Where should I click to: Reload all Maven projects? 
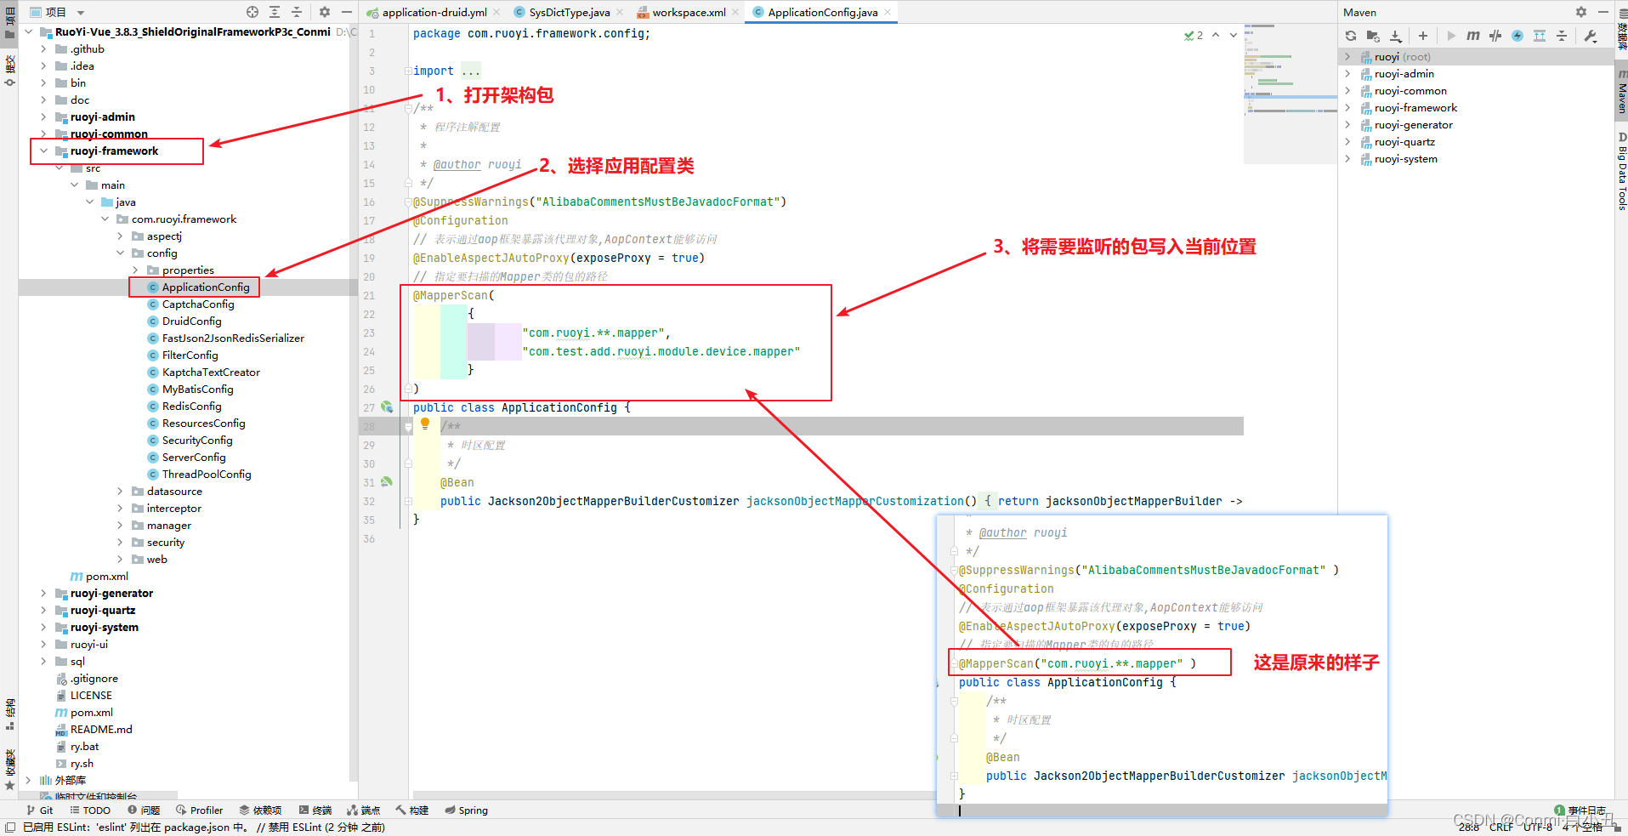click(1351, 36)
